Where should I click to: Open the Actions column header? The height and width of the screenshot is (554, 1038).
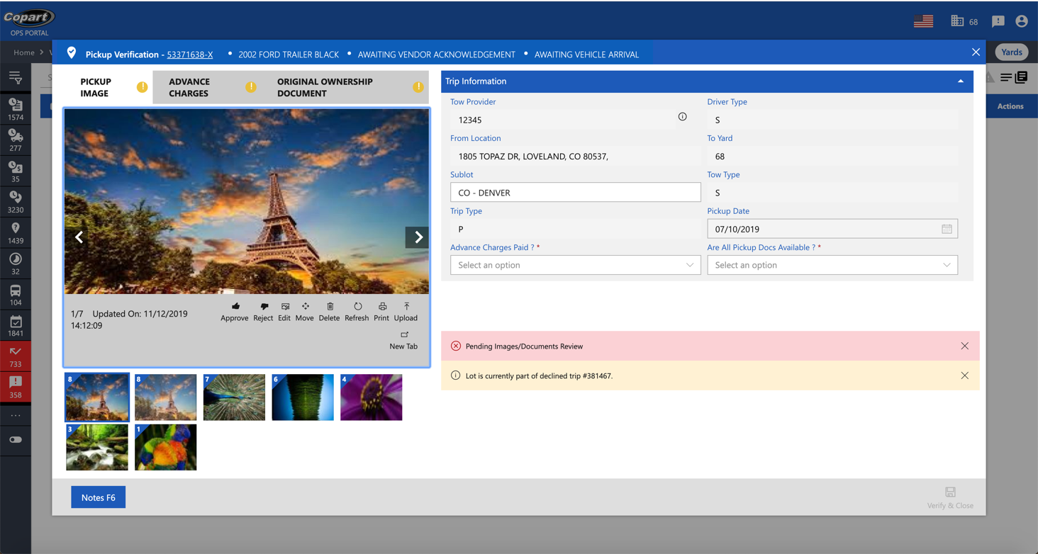pyautogui.click(x=1010, y=106)
